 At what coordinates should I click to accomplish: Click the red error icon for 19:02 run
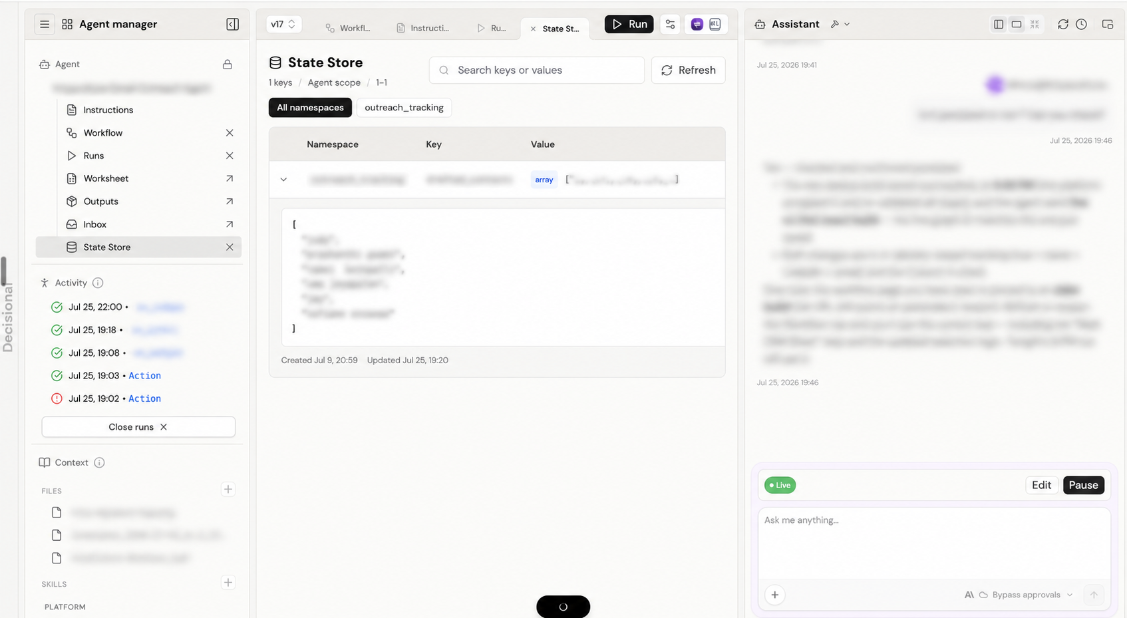[57, 398]
